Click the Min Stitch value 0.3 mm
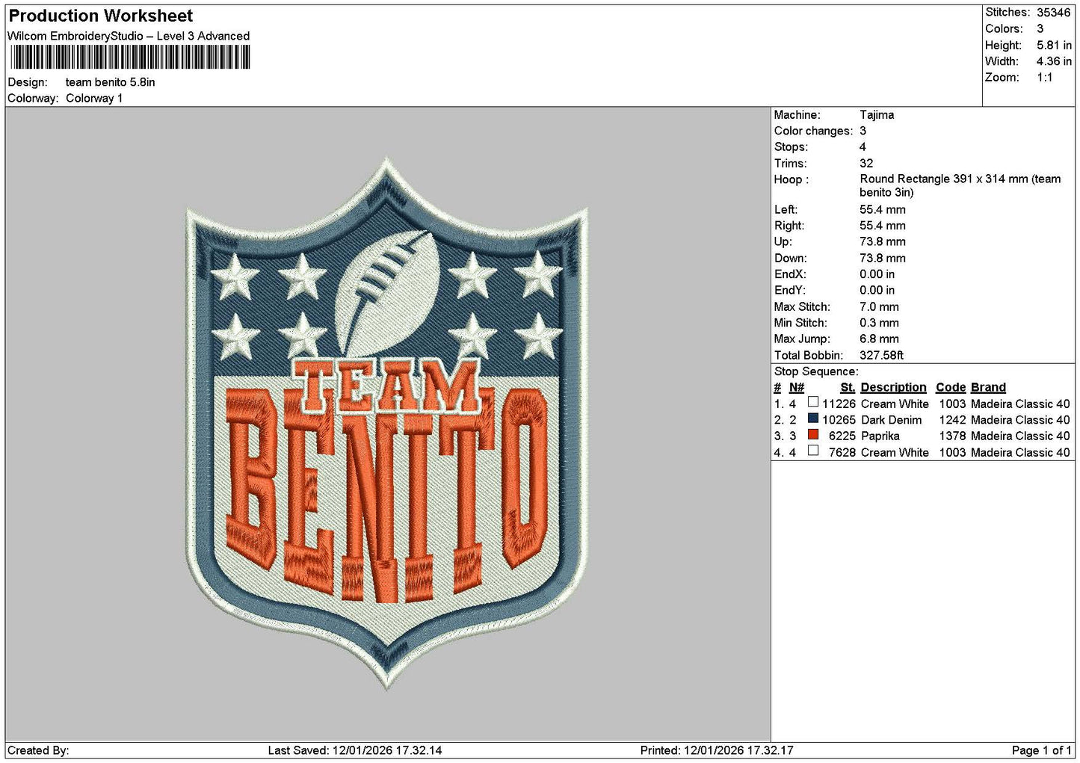This screenshot has height=763, width=1080. [879, 323]
